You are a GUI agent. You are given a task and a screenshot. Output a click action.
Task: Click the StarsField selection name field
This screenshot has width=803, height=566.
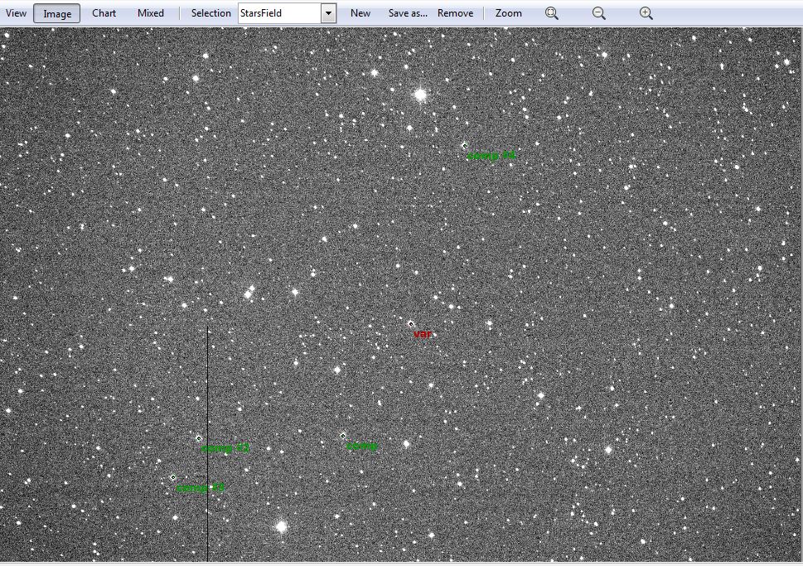278,13
